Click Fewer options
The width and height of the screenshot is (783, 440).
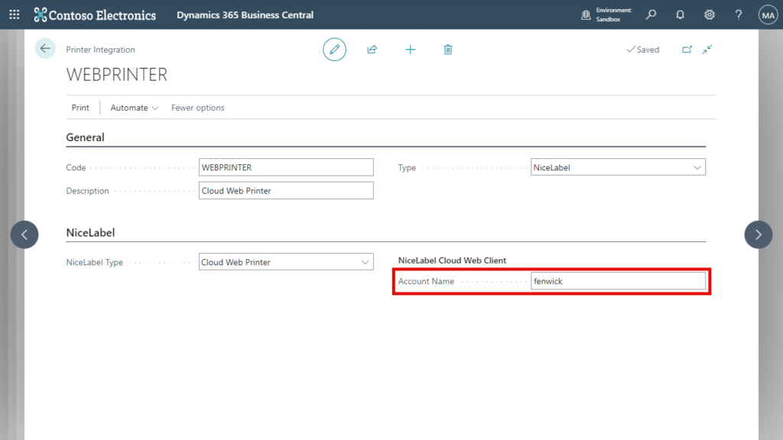197,108
